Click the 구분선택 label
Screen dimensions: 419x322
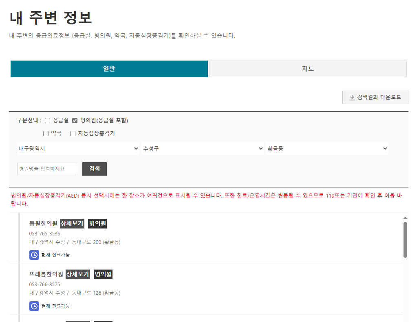(29, 120)
